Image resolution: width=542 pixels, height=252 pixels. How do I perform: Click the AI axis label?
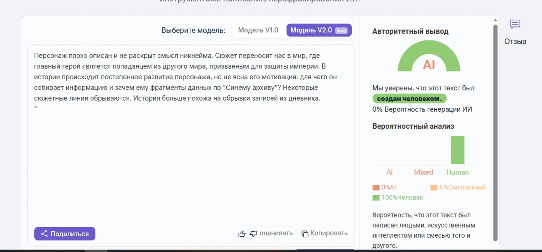[x=389, y=172]
